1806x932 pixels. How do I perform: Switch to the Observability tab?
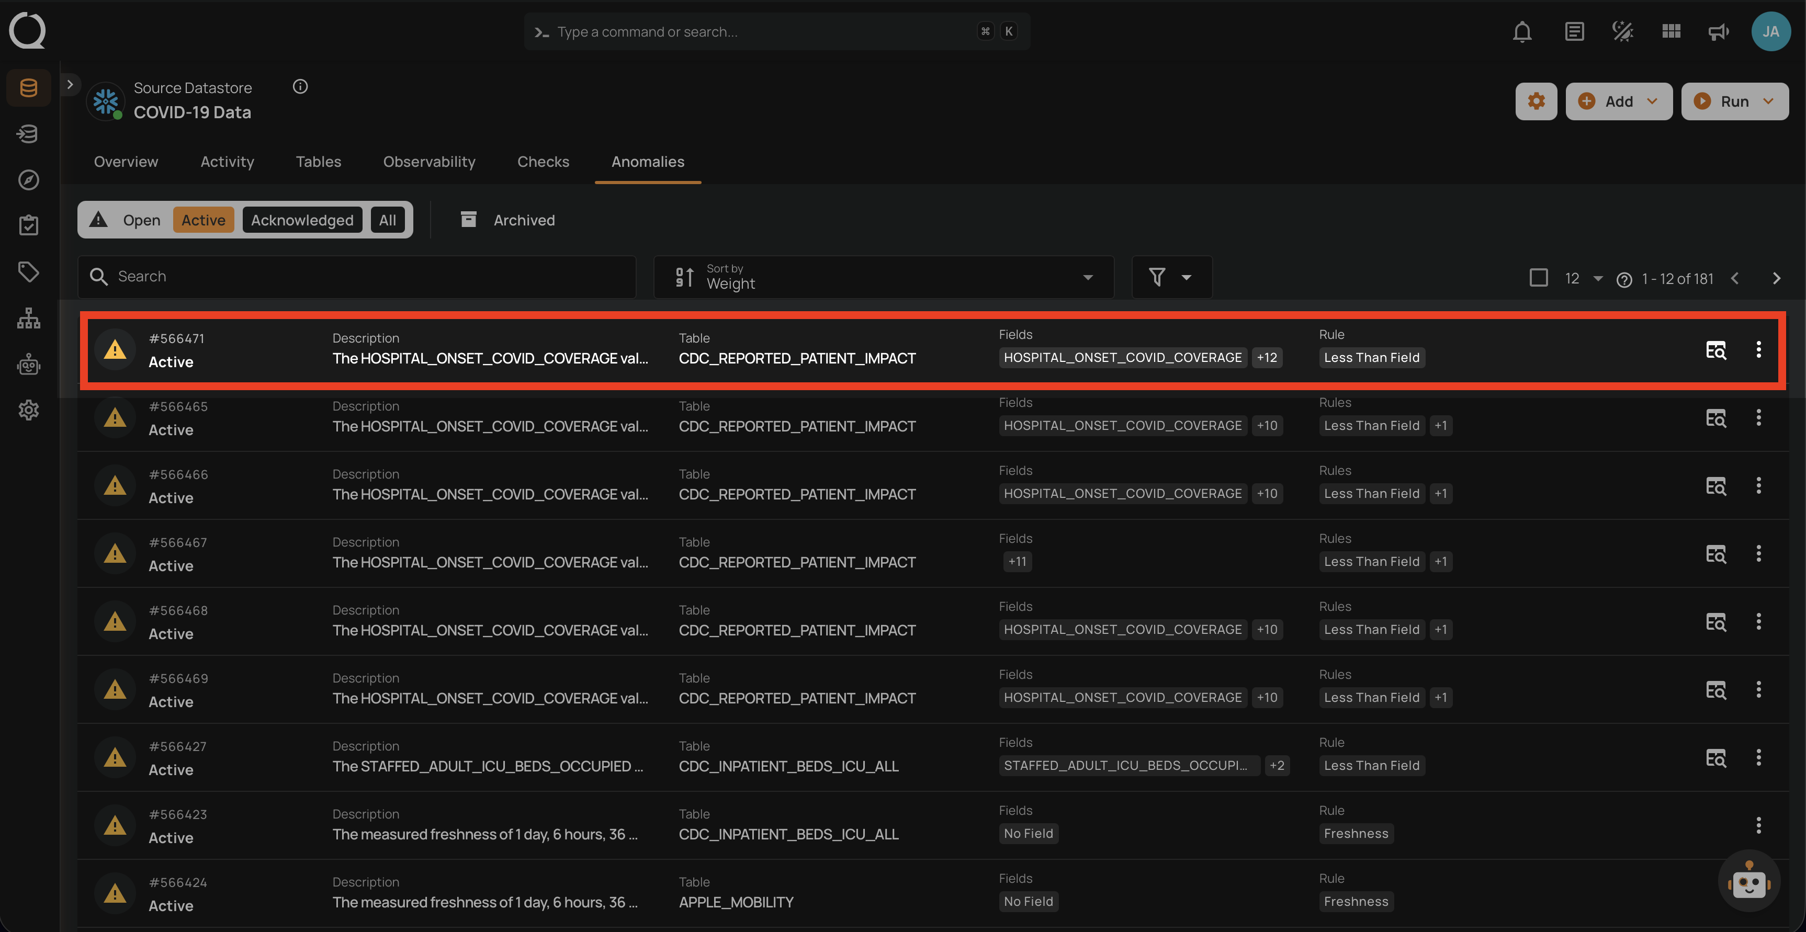point(429,162)
